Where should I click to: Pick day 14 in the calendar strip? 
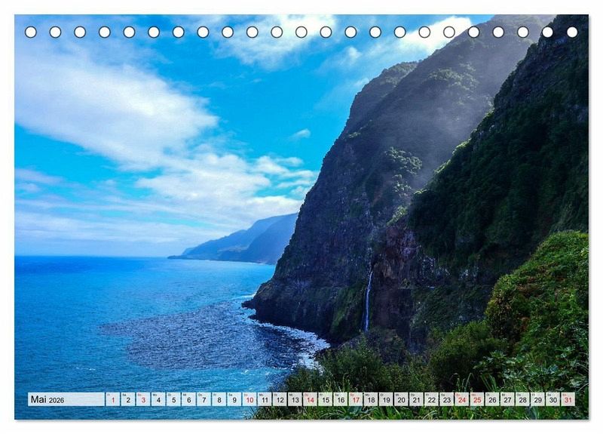pyautogui.click(x=310, y=399)
